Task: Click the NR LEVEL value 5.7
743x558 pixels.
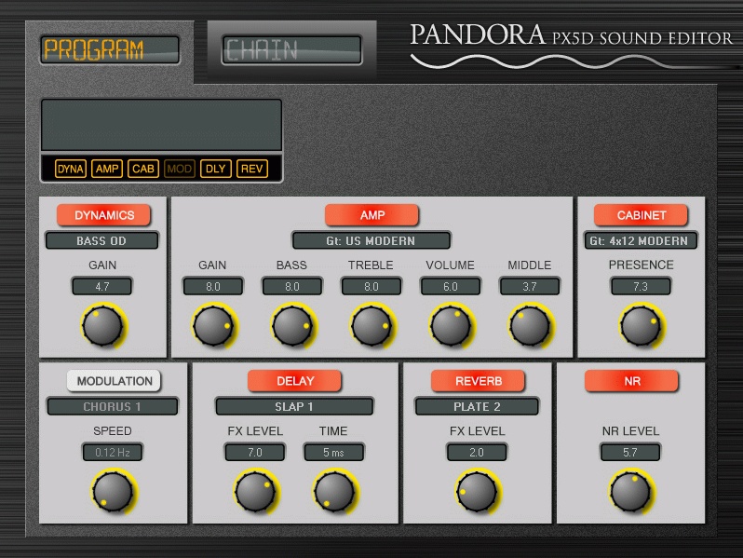Action: (x=630, y=453)
